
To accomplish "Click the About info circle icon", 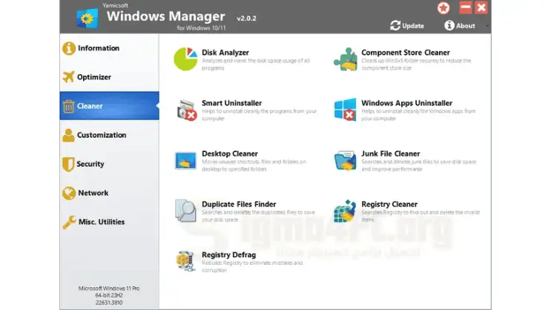I will tap(449, 25).
